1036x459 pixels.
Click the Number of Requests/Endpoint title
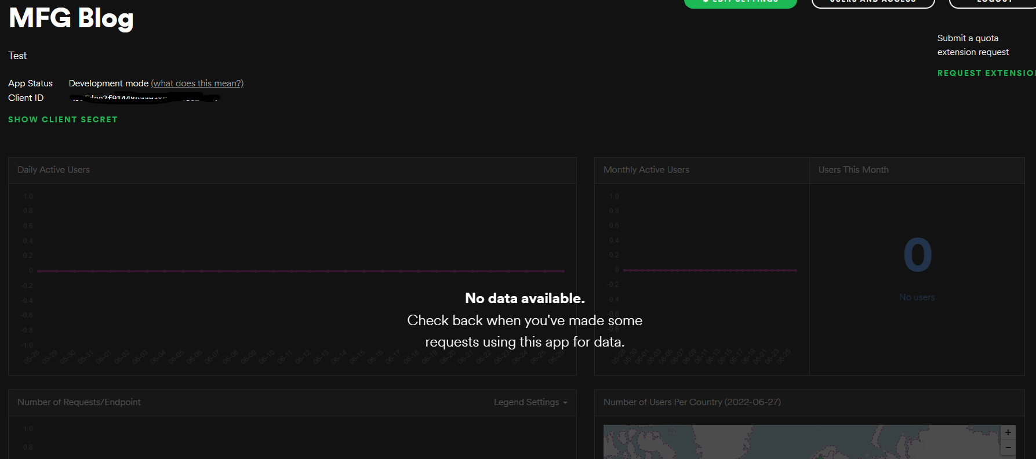(79, 402)
